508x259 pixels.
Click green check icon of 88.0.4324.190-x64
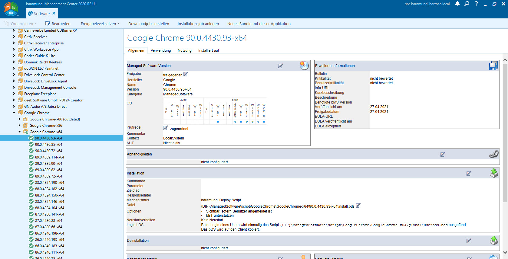[31, 182]
